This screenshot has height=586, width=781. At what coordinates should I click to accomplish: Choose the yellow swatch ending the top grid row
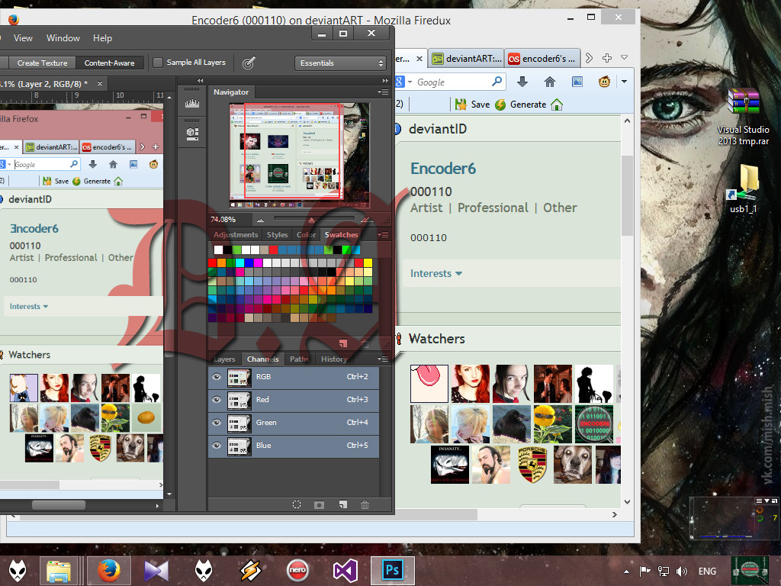[368, 262]
